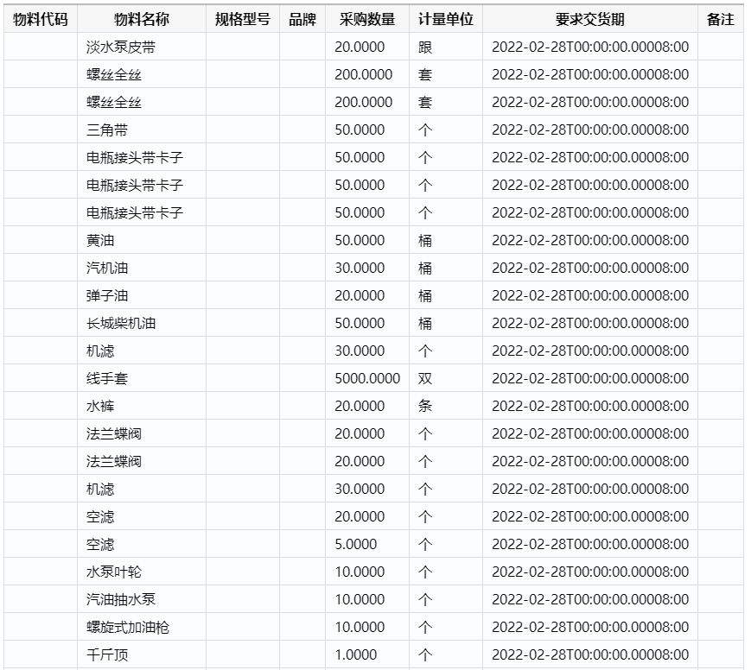Screen dimensions: 751x670
Task: Select the unit 条 in 水裤 row
Action: point(446,407)
